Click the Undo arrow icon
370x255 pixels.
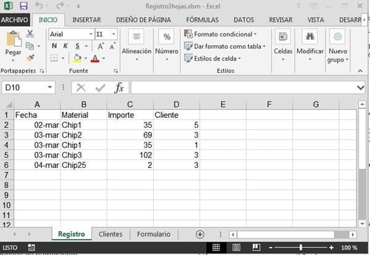click(39, 6)
